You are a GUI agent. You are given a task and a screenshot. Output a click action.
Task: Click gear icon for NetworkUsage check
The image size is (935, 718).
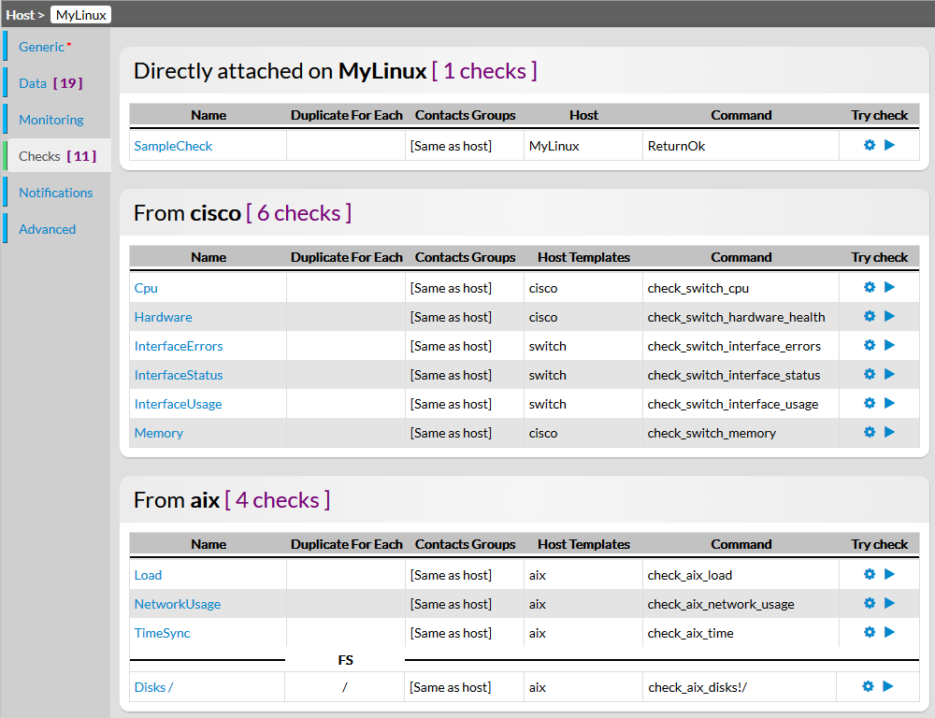click(870, 603)
